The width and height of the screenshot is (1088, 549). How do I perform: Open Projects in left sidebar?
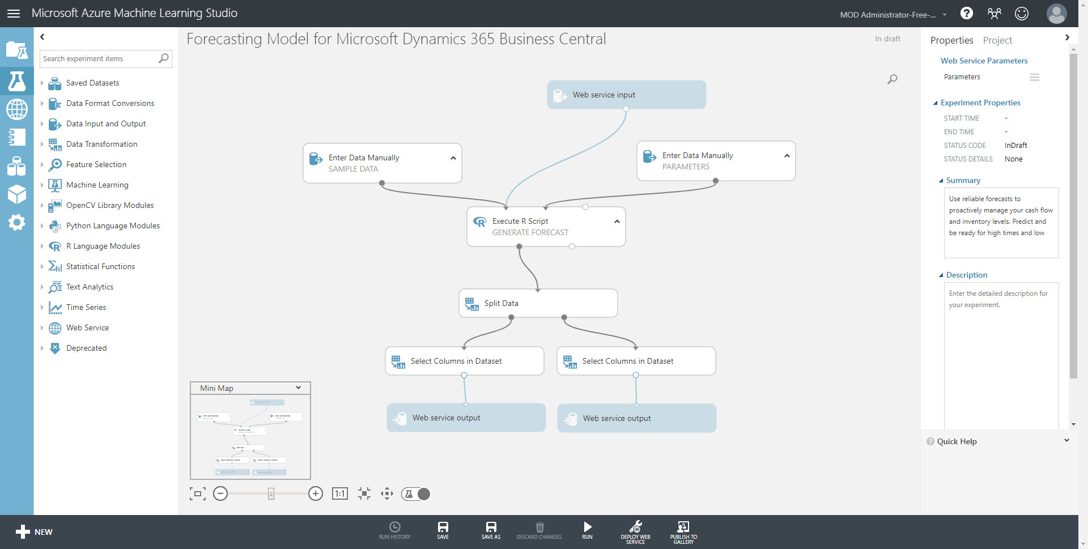(16, 50)
